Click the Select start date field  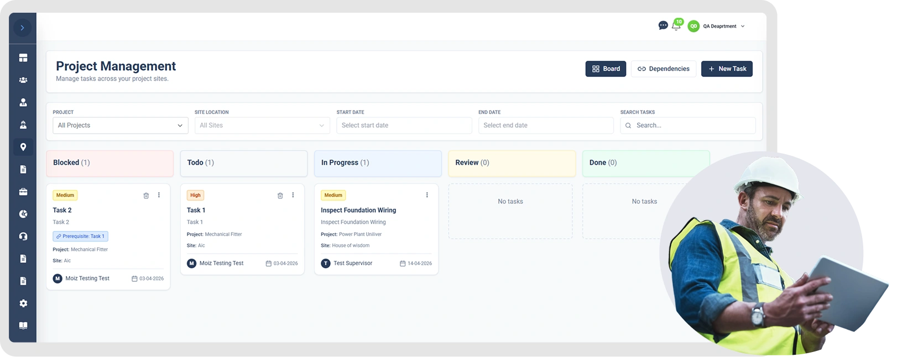pos(404,125)
